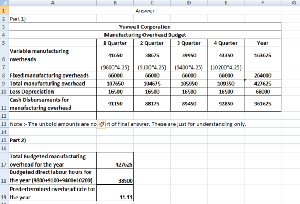Click the 'Note :- The unbold amounts' cell

[x=53, y=124]
